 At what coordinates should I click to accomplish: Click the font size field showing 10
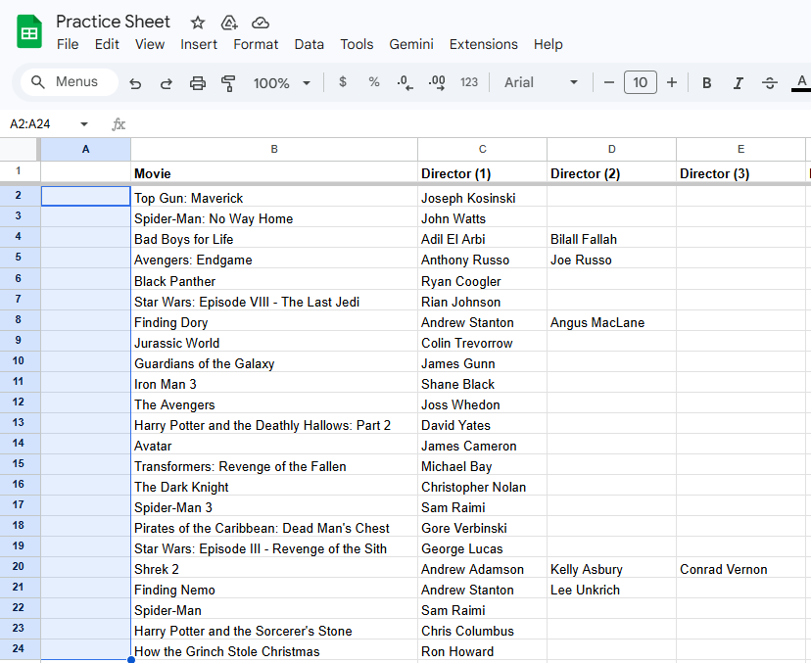[641, 82]
